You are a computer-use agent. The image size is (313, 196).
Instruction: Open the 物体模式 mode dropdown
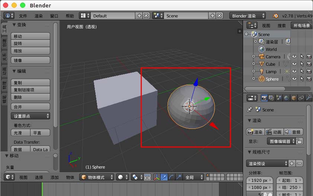click(x=97, y=177)
